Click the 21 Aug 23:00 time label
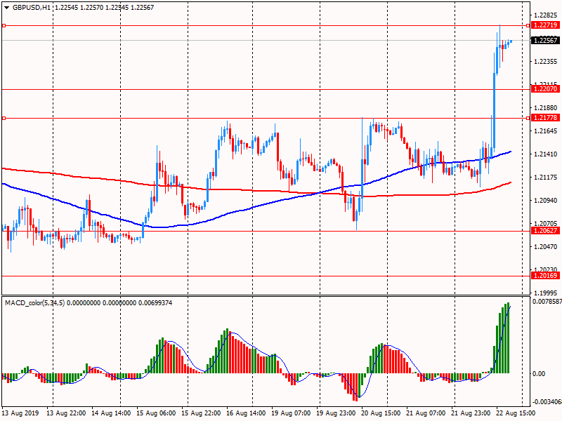Image resolution: width=562 pixels, height=421 pixels. pyautogui.click(x=471, y=413)
